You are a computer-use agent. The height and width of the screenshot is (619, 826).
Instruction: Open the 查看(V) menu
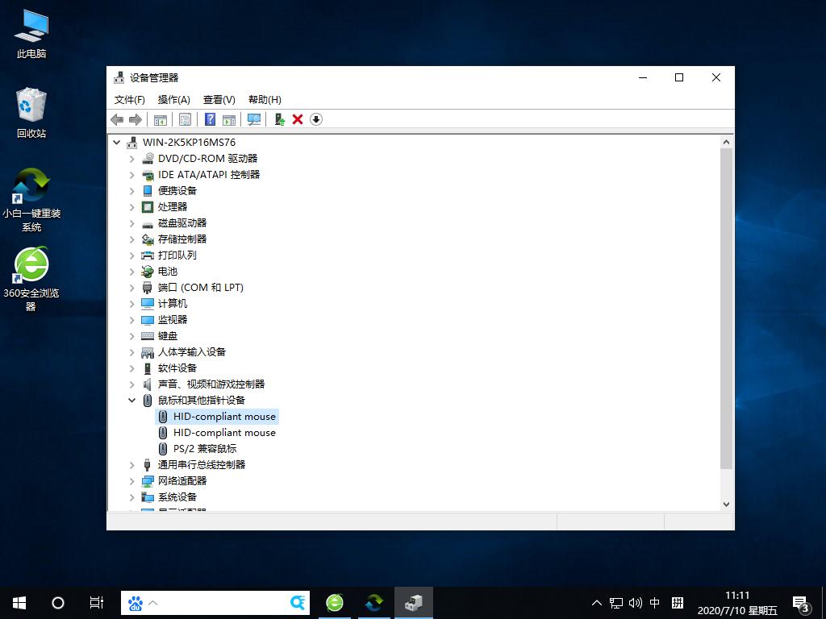point(216,99)
